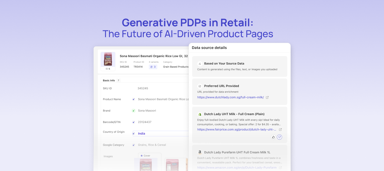This screenshot has height=171, width=384.
Task: Select the cover rice bag image thumbnail
Action: [x=146, y=165]
